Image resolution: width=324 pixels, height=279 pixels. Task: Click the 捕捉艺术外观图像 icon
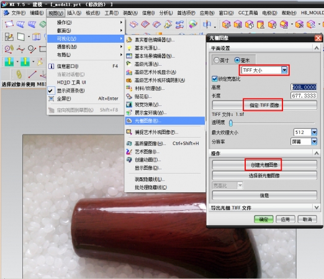point(129,132)
